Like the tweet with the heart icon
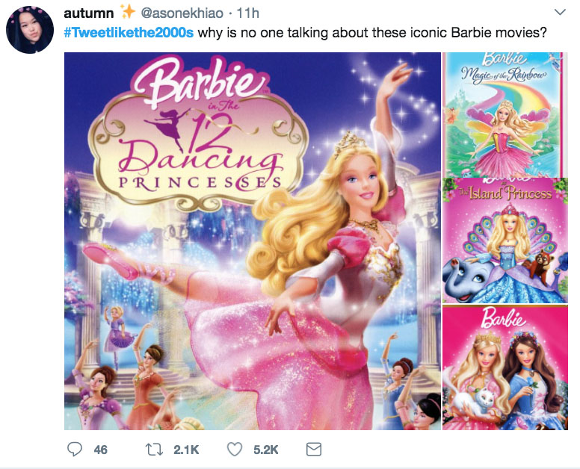 pyautogui.click(x=236, y=449)
